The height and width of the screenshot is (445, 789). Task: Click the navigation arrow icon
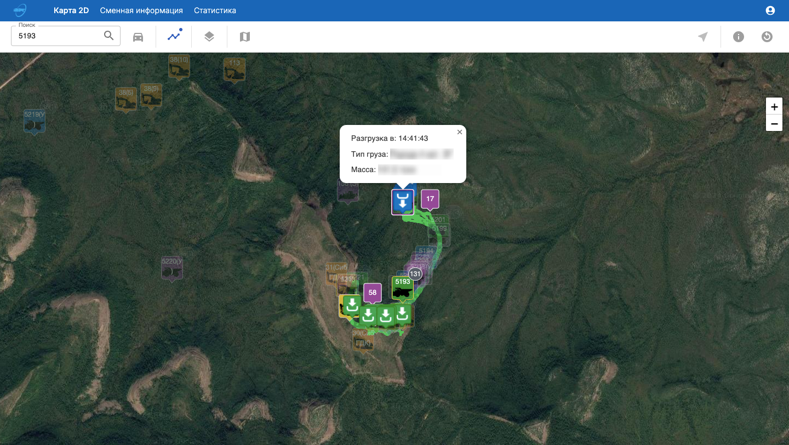703,37
